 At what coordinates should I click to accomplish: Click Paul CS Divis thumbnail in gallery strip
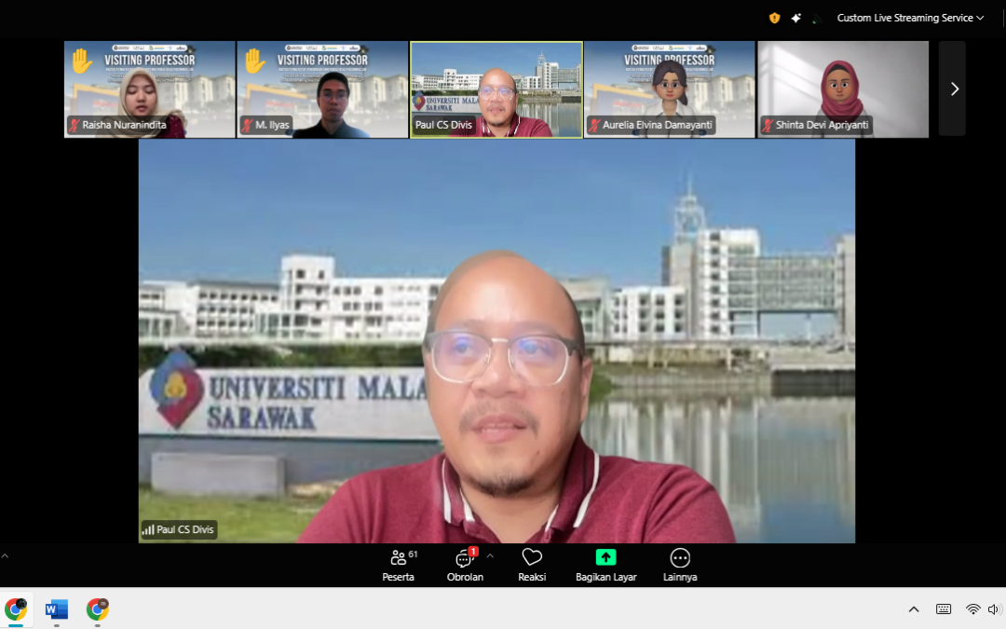(x=496, y=89)
